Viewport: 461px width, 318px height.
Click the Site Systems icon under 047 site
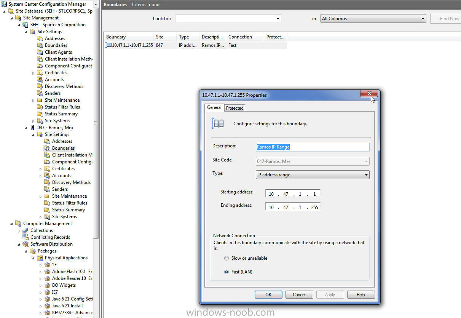47,217
